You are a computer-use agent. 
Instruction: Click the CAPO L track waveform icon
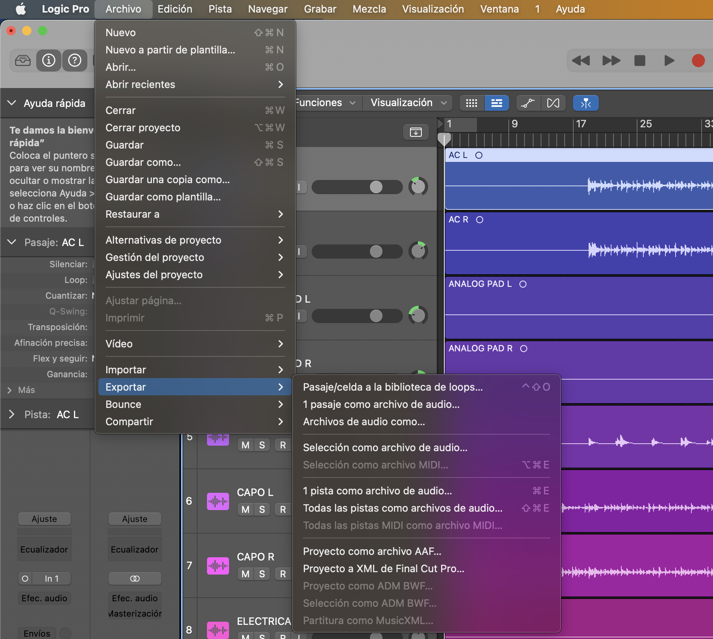point(218,501)
